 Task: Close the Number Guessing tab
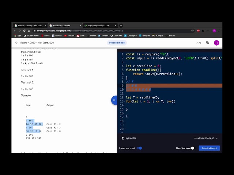pyautogui.click(x=45, y=26)
